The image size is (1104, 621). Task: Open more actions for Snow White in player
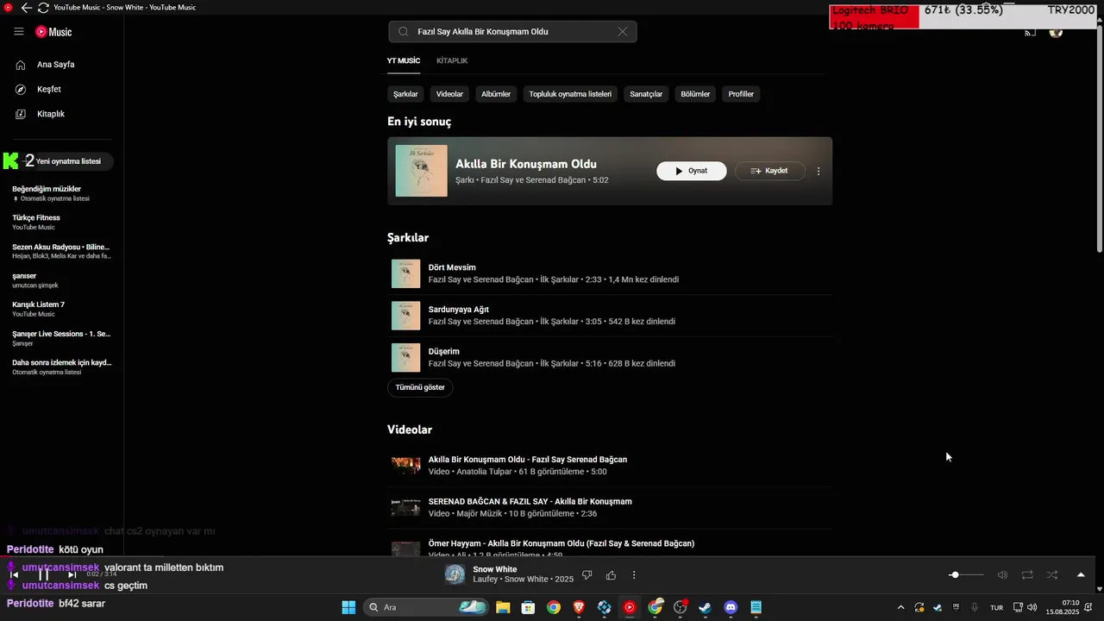point(634,575)
